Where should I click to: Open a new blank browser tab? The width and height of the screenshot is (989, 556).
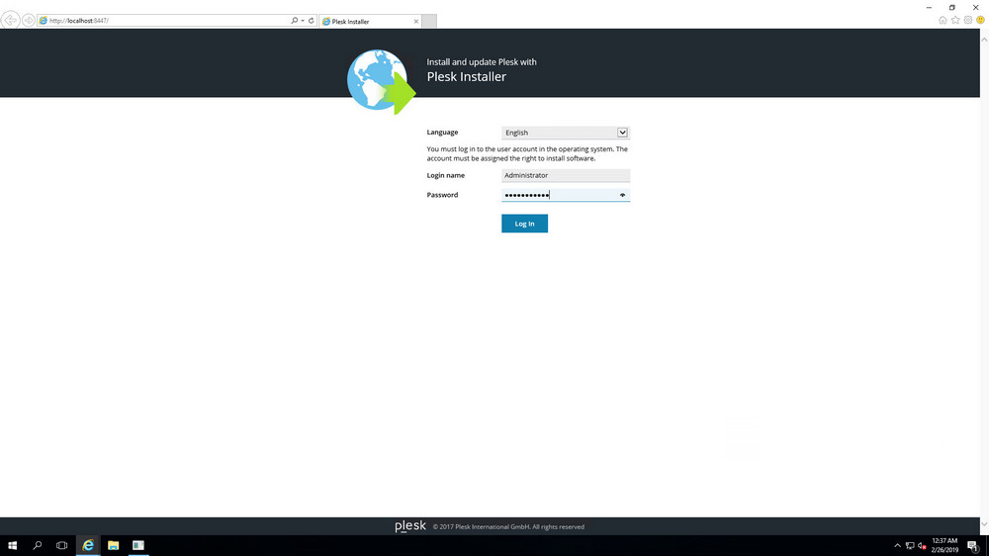[x=429, y=22]
